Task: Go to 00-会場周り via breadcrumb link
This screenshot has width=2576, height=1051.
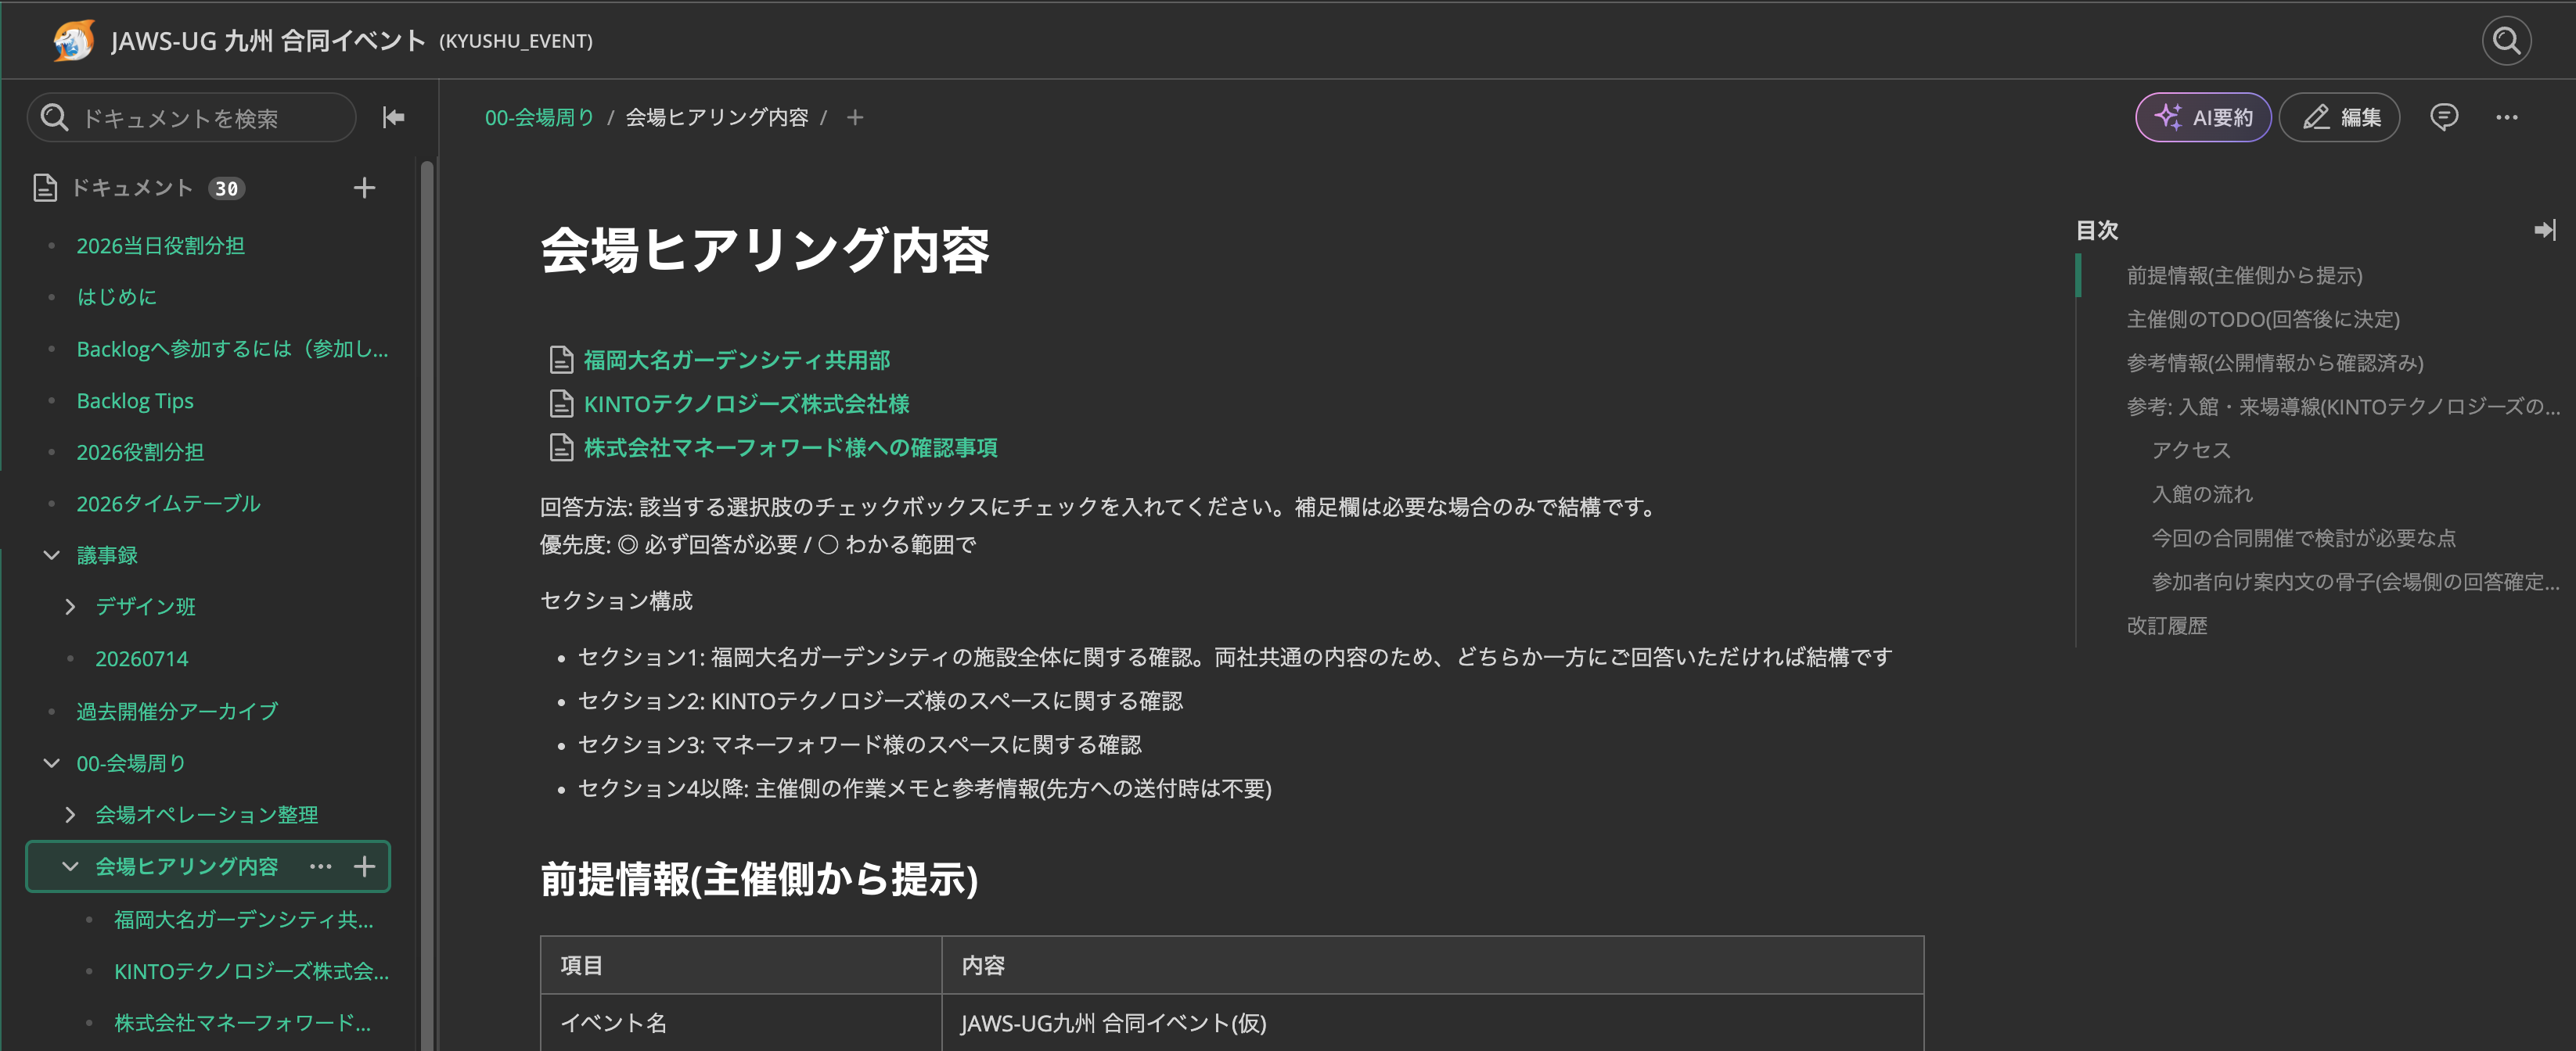Action: tap(539, 118)
